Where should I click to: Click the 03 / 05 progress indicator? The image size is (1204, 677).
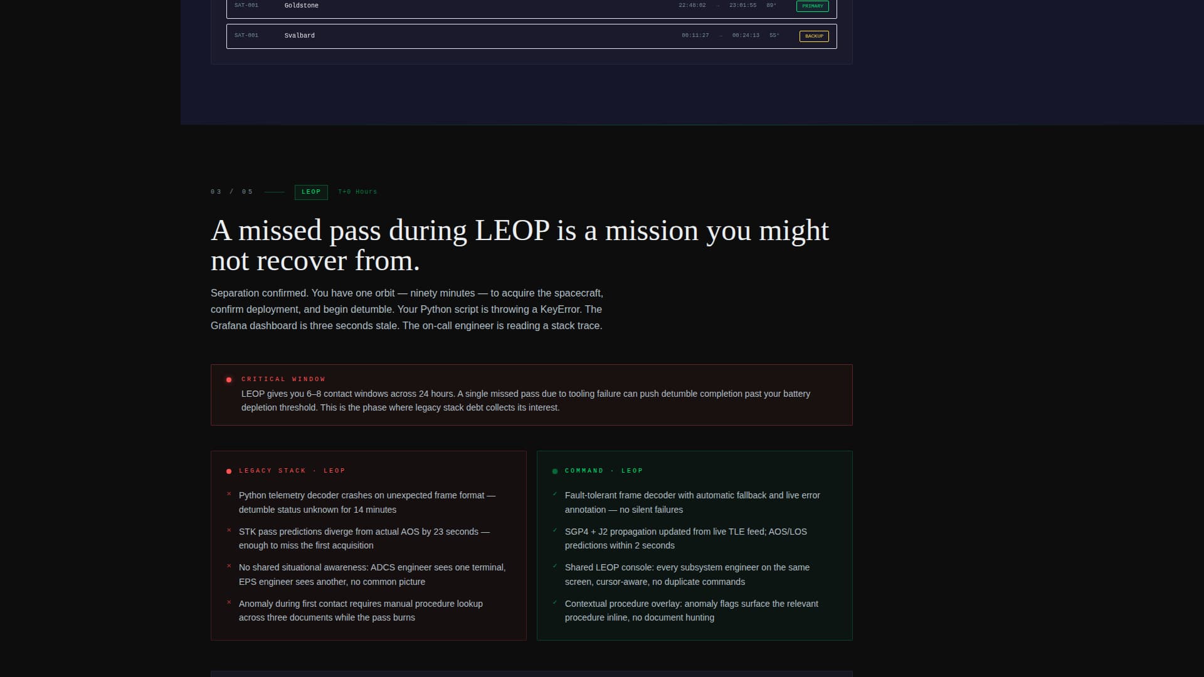tap(231, 191)
